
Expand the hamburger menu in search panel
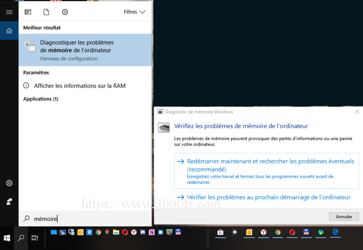9,12
